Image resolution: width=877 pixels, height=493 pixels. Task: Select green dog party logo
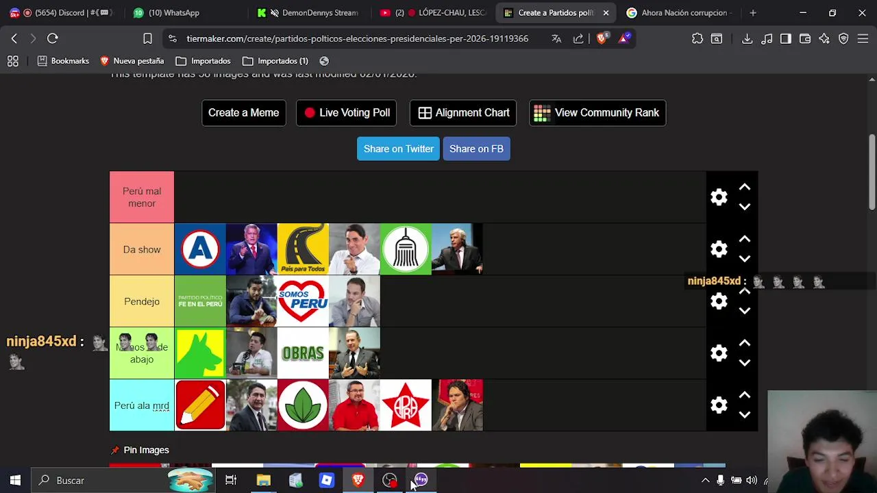pos(200,353)
